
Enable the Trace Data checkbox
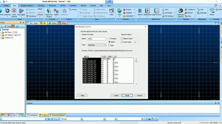[x=122, y=42]
